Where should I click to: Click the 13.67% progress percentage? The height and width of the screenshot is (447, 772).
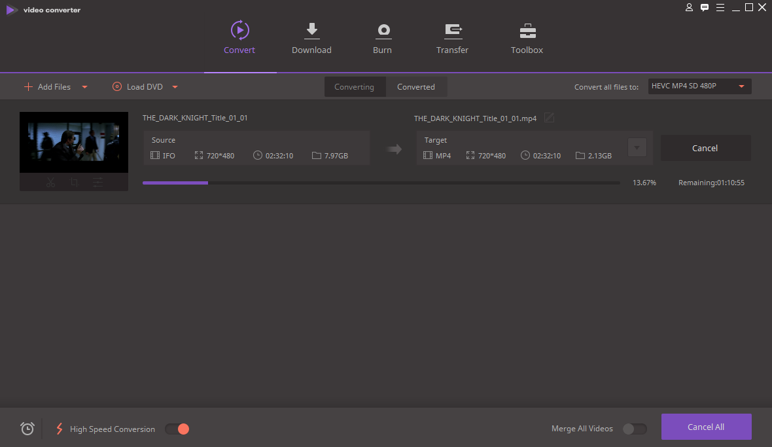tap(644, 183)
